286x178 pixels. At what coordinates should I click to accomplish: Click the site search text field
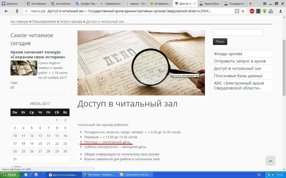pyautogui.click(x=238, y=32)
